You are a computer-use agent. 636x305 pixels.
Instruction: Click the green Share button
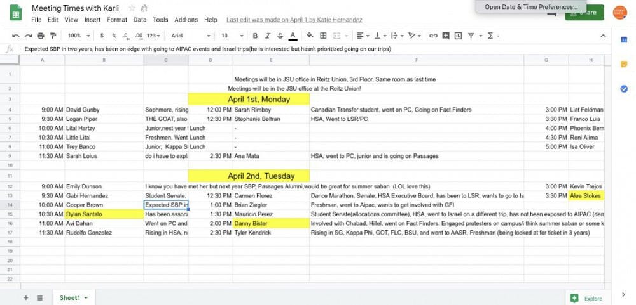584,13
